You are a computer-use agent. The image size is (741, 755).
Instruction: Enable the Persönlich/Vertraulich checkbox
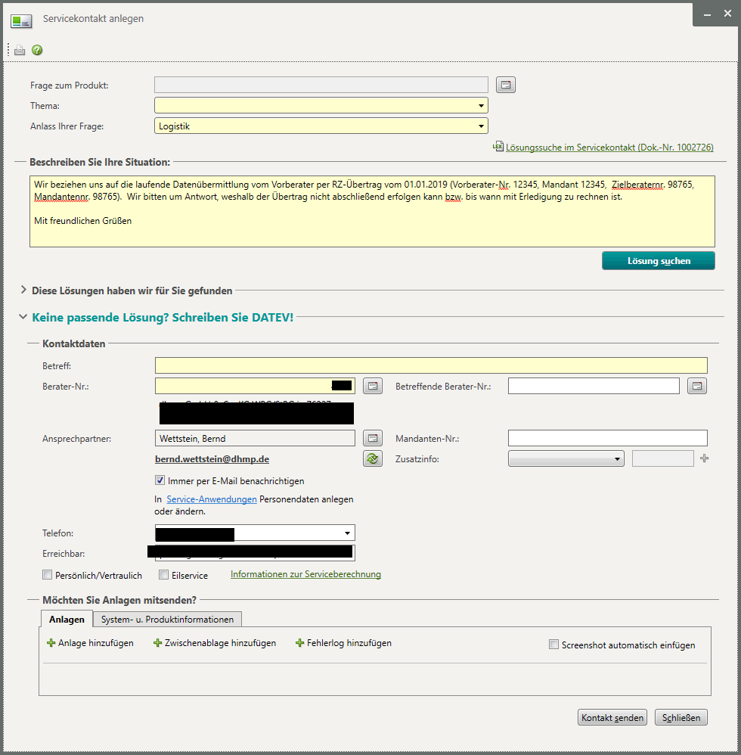(47, 574)
